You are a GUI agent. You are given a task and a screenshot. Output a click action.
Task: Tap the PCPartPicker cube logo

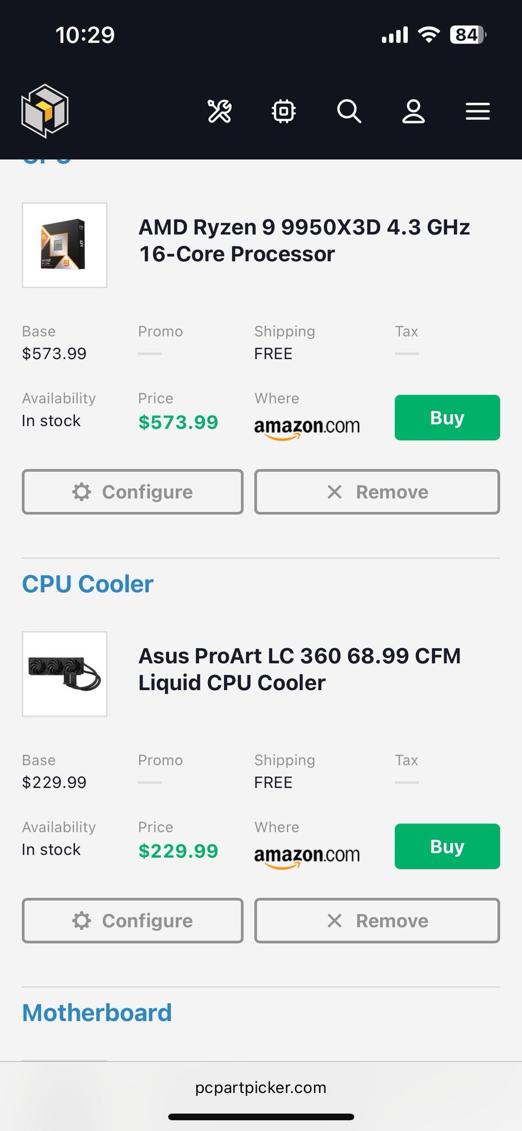45,111
